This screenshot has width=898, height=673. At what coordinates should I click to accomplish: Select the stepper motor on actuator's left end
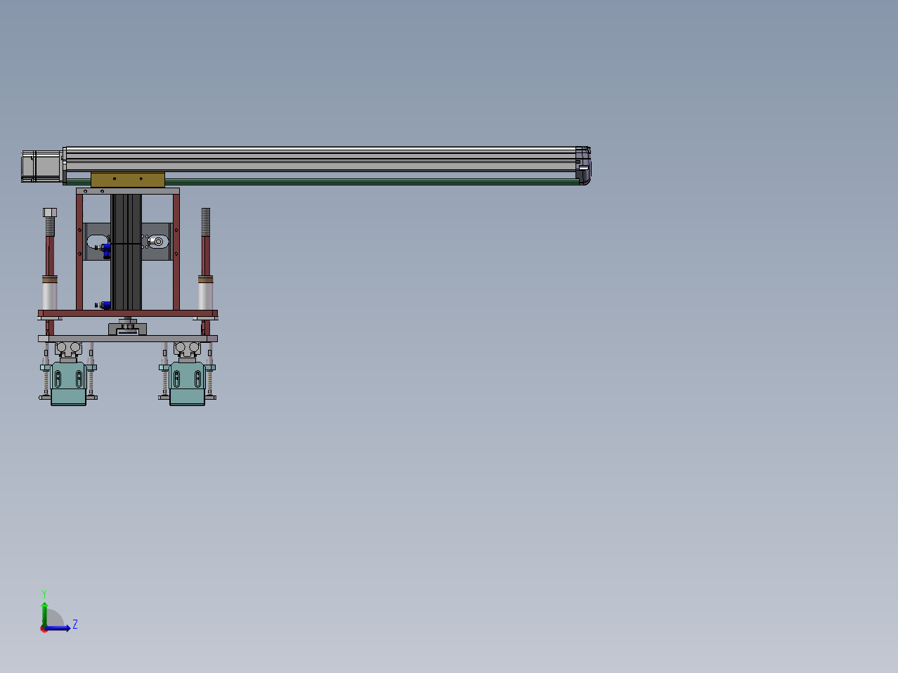click(41, 166)
